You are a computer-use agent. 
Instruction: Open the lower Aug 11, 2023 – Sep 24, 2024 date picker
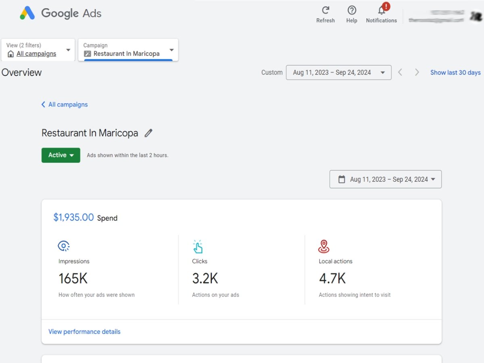click(386, 179)
